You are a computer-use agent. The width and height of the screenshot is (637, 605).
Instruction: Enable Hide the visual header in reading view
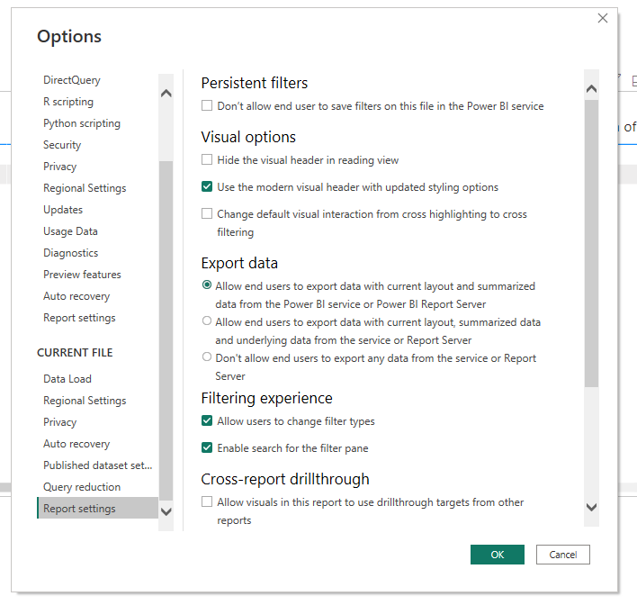pos(207,159)
